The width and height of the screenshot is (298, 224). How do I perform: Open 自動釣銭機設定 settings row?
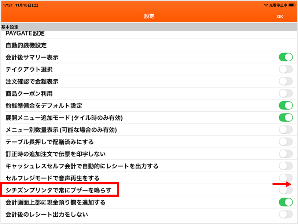tap(26, 46)
